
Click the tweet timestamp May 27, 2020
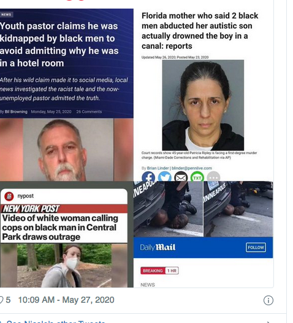(66, 300)
